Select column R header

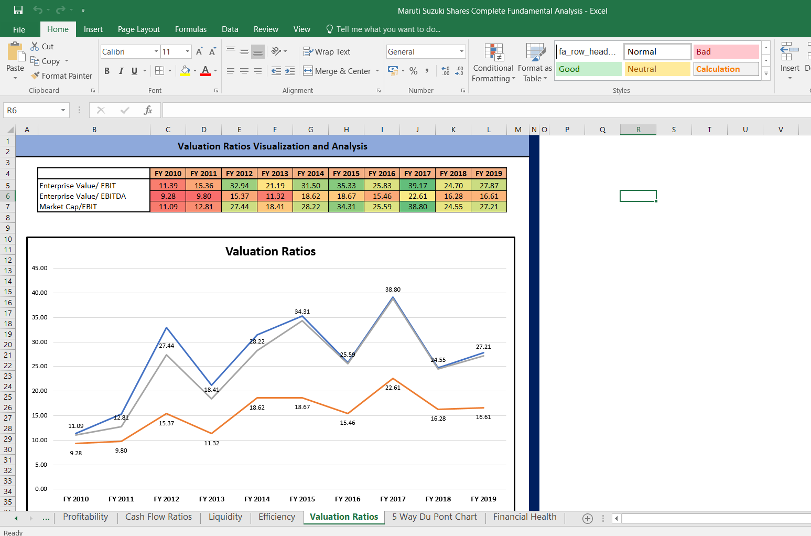tap(638, 130)
